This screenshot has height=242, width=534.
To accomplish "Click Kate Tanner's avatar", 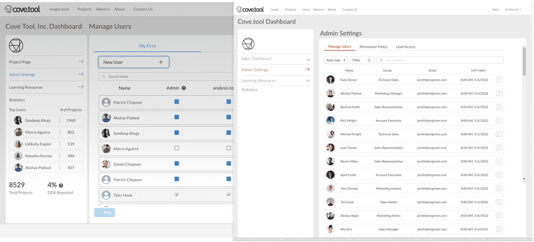I will tap(330, 80).
